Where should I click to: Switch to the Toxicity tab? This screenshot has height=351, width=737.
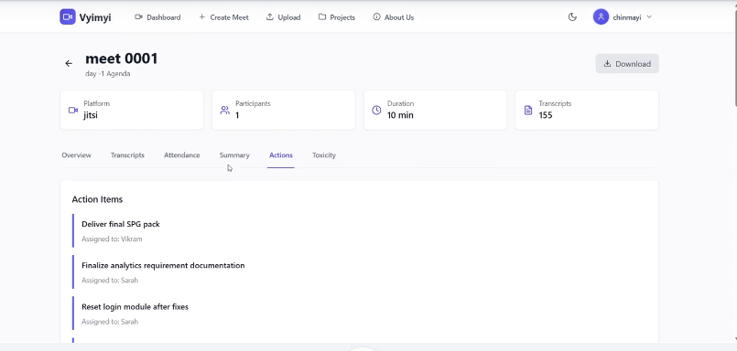point(324,155)
